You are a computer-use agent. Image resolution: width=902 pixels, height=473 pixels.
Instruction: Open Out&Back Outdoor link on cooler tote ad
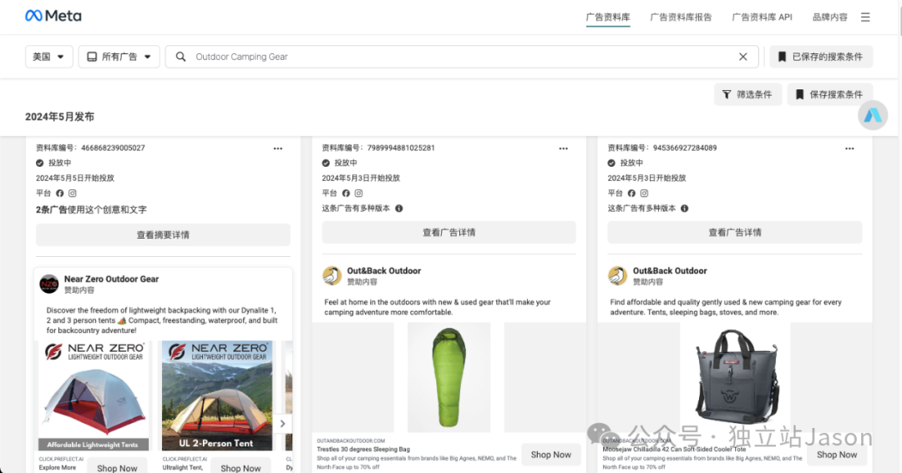coord(670,270)
